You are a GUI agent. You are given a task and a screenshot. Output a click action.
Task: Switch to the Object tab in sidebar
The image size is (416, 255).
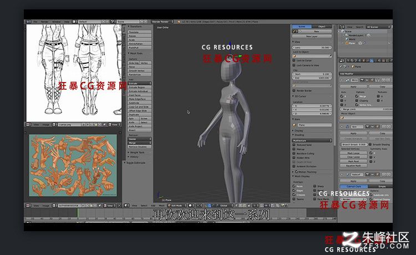point(322,27)
